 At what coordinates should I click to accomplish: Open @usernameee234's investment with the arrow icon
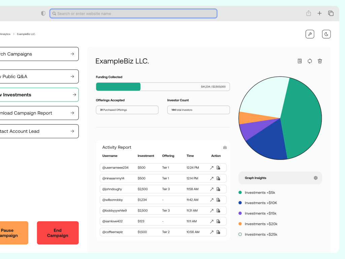click(x=212, y=168)
